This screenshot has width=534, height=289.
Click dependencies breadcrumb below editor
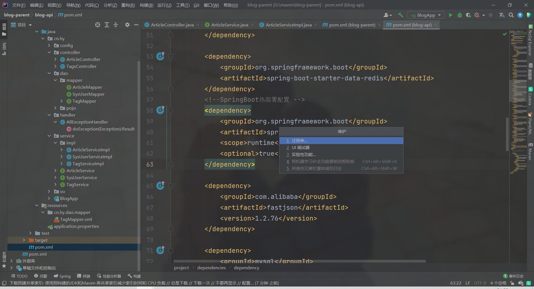click(x=211, y=268)
